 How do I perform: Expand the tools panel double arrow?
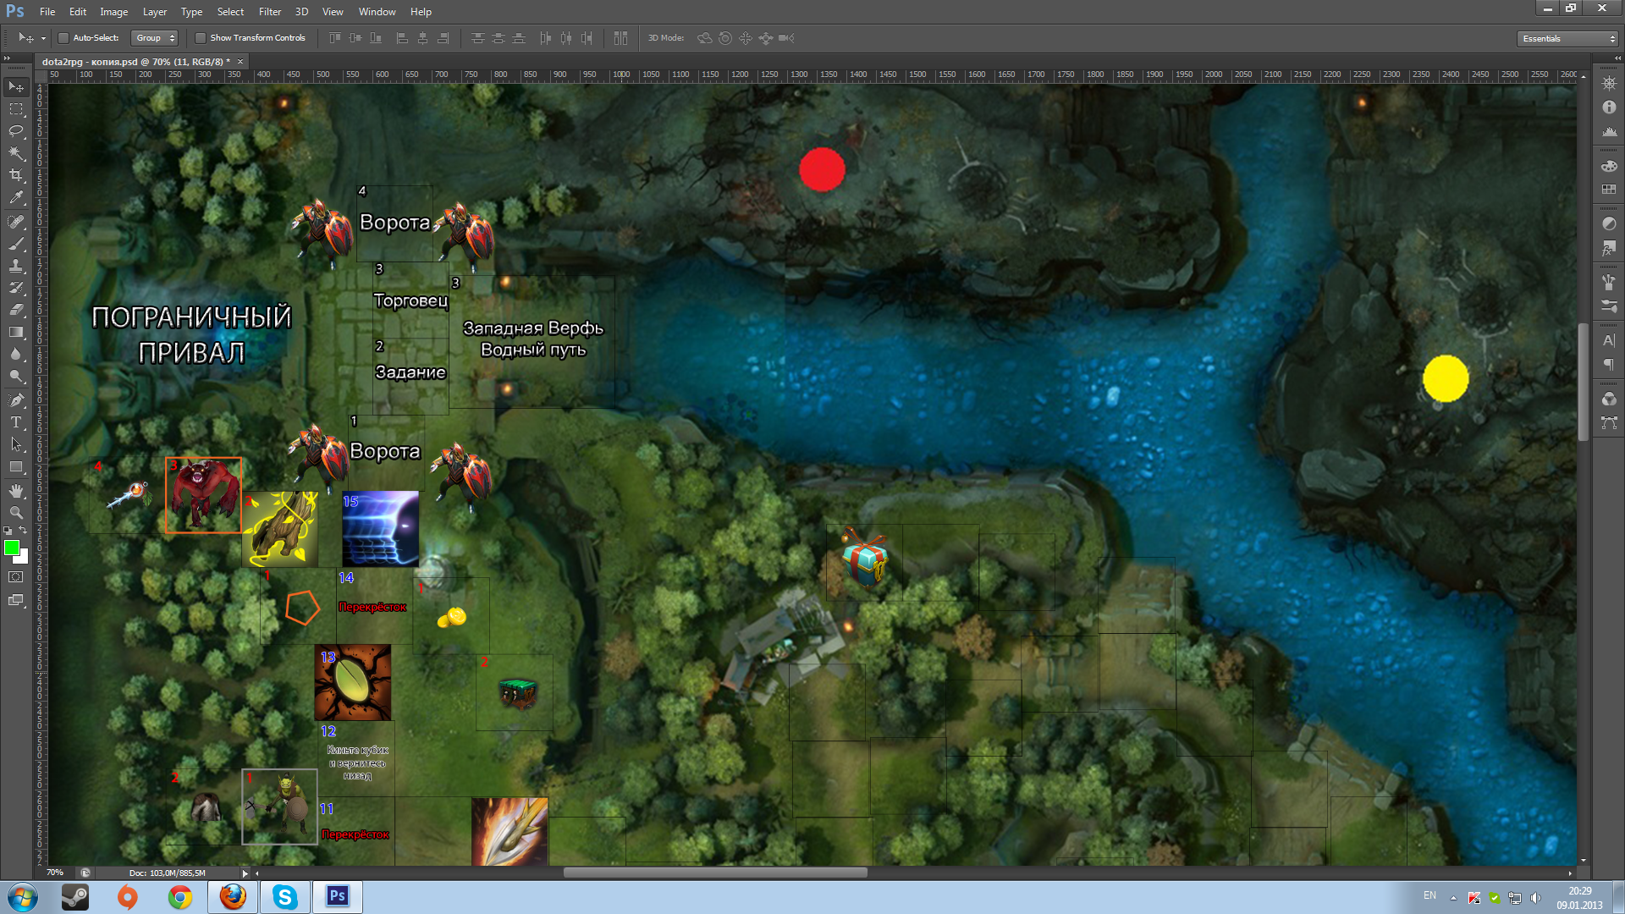[8, 58]
